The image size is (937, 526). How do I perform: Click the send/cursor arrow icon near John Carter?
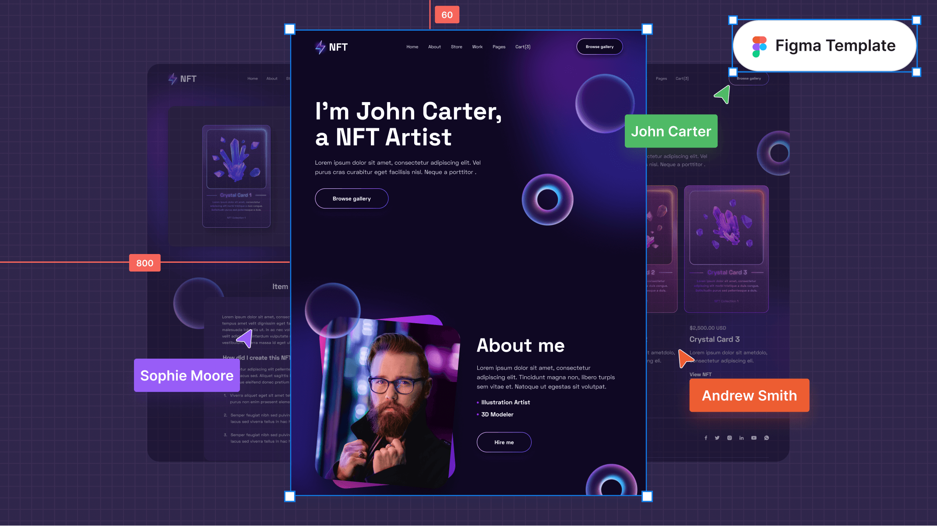pos(722,95)
